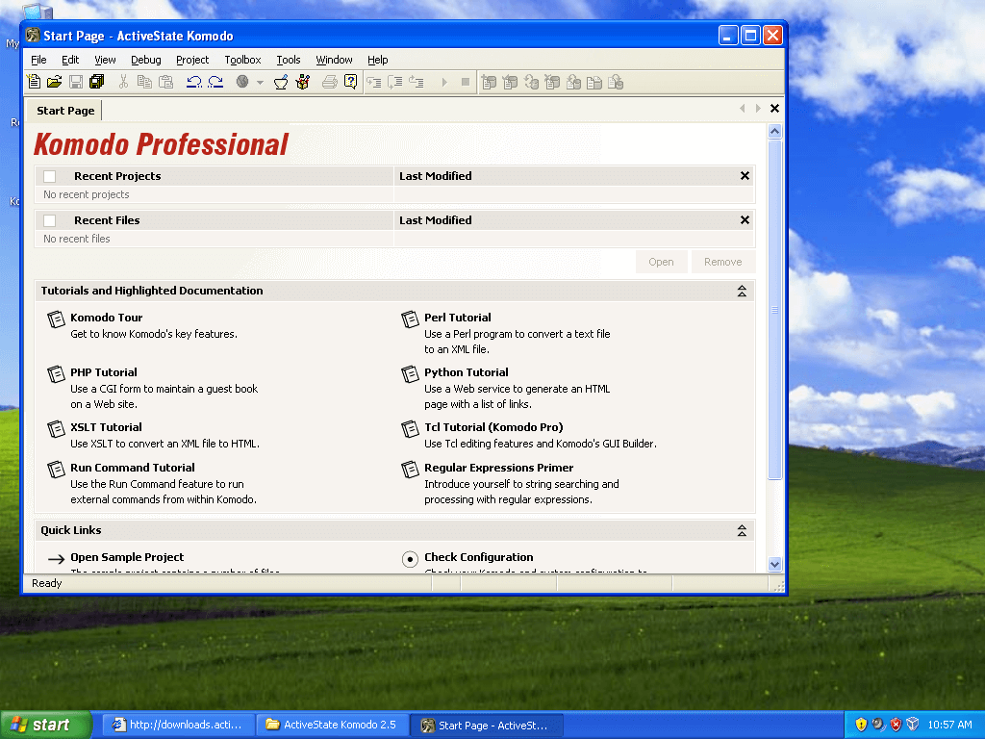The image size is (985, 739).
Task: Click the Save floppy disk icon
Action: click(76, 82)
